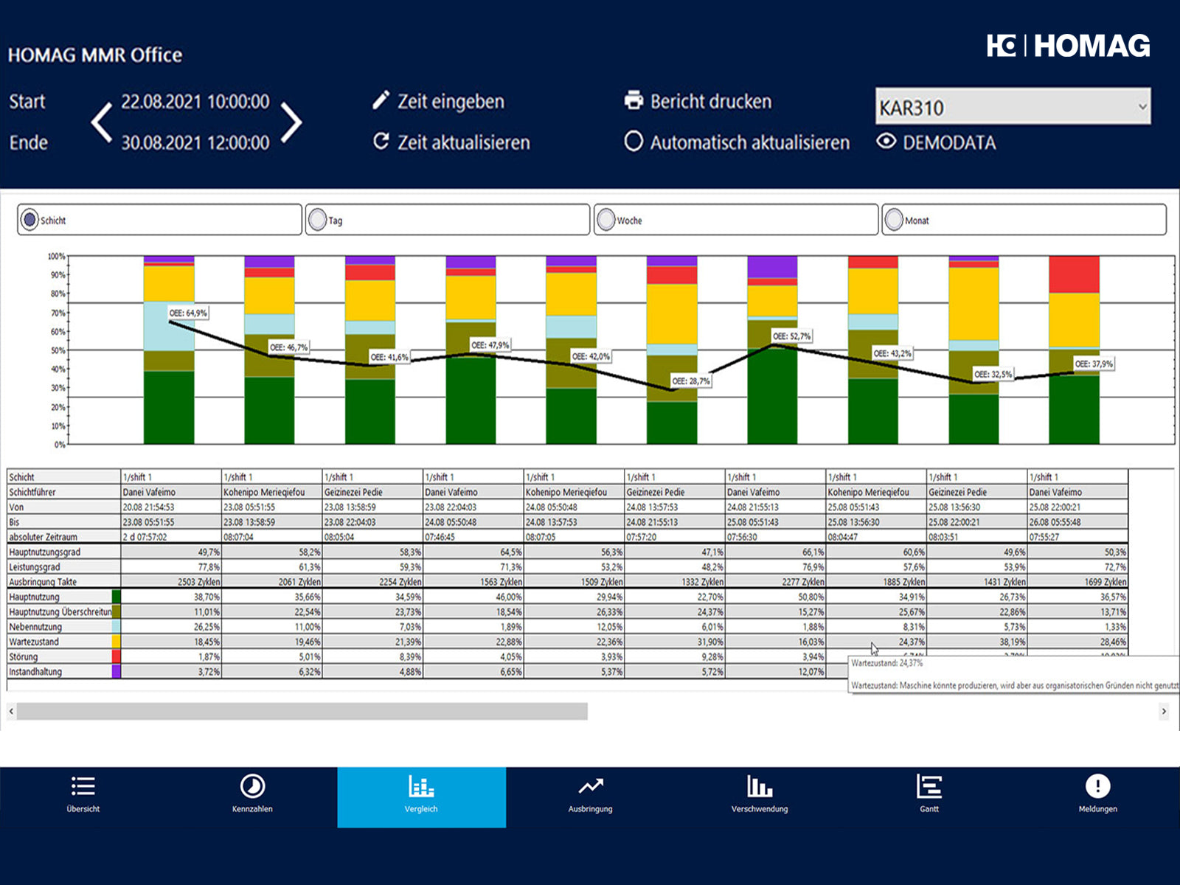Image resolution: width=1180 pixels, height=885 pixels.
Task: Open the Ausbringung trend icon
Action: point(590,787)
